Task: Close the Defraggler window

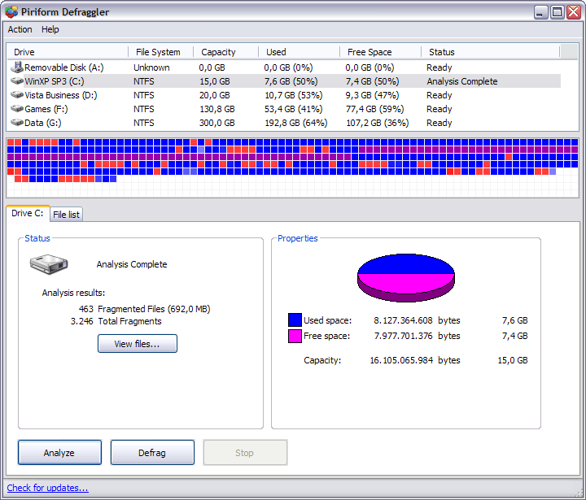Action: pos(573,12)
